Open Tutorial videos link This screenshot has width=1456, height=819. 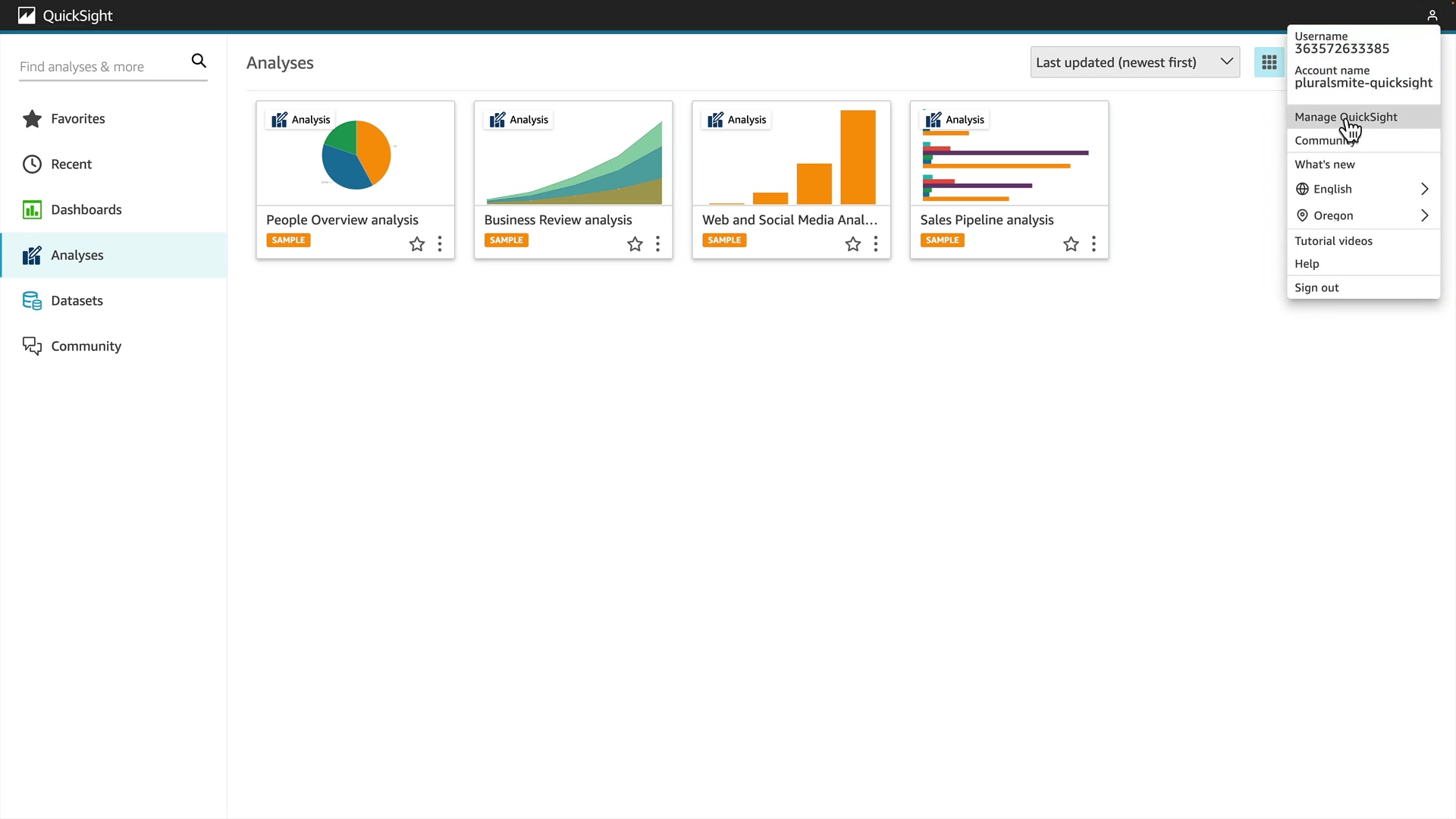[x=1333, y=241]
